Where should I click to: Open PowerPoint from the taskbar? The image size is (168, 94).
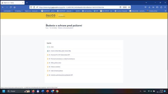47,91
